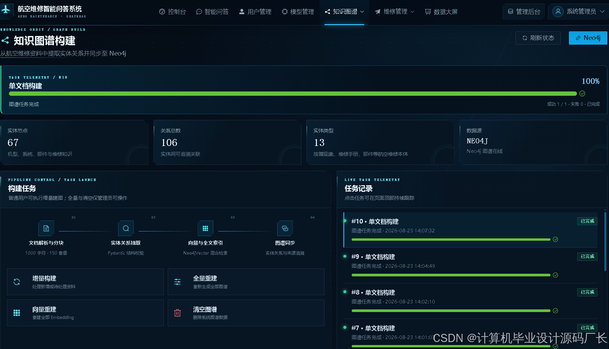Click the 已完成 badge on task #7
609x349 pixels.
pos(587,328)
